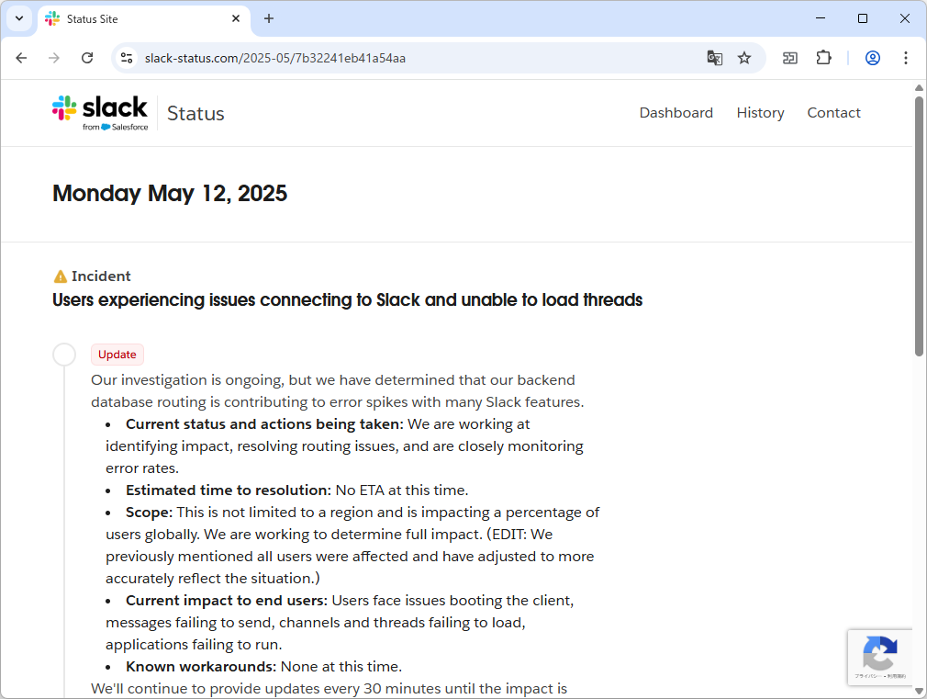Click 'Current impact to end users' label
This screenshot has height=699, width=927.
227,600
